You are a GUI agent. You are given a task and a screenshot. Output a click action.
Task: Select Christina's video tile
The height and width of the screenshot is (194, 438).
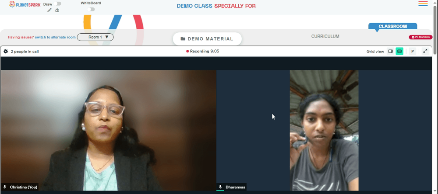pyautogui.click(x=108, y=131)
